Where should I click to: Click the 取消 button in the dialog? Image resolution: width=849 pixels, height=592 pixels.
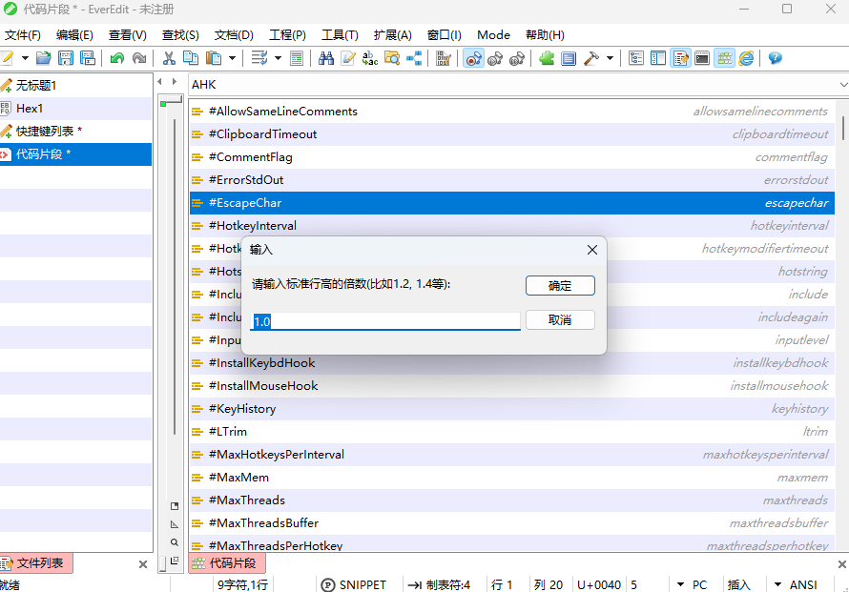(560, 320)
